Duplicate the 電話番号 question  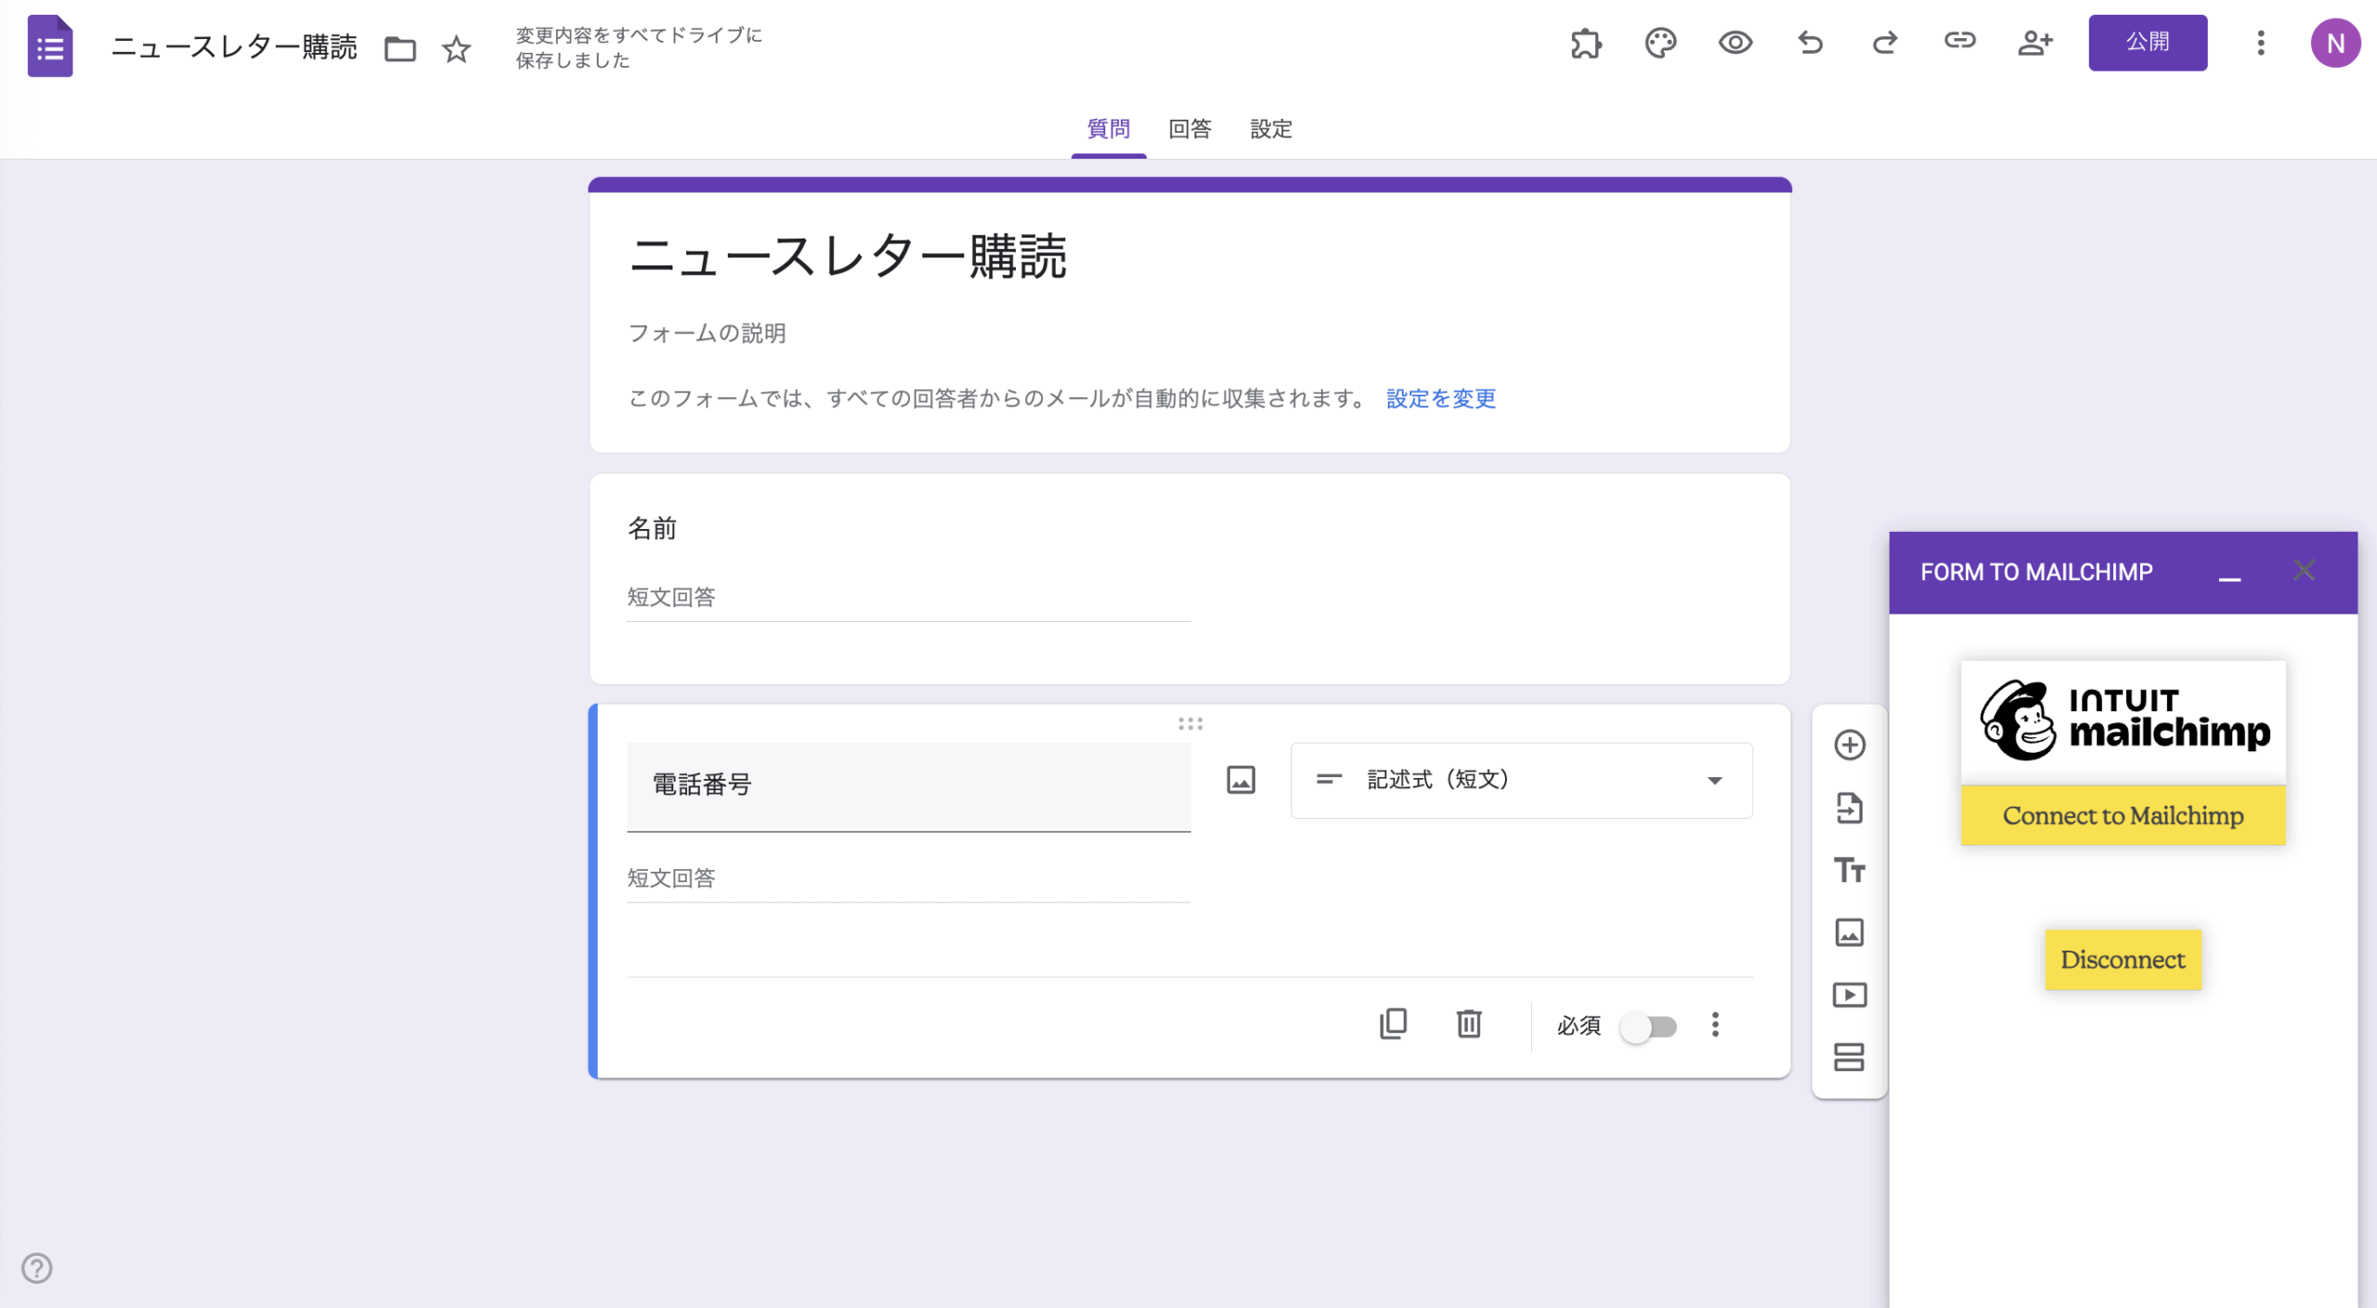click(x=1394, y=1025)
